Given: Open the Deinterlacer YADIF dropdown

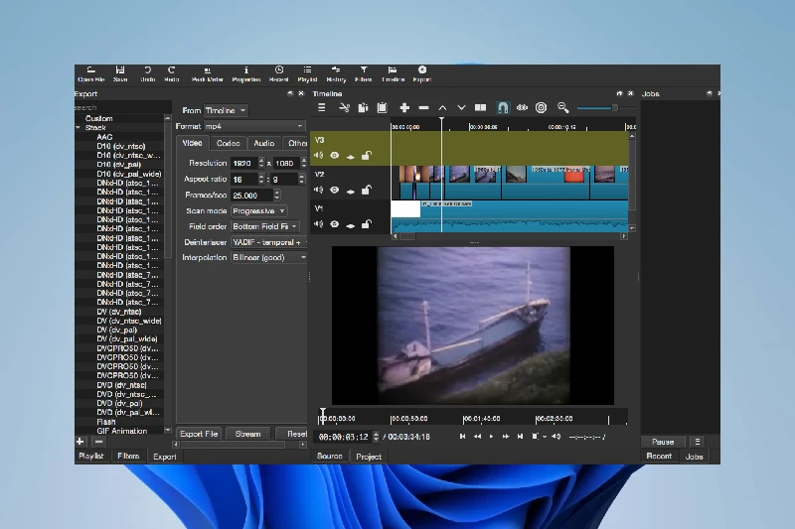Looking at the screenshot, I should (268, 242).
